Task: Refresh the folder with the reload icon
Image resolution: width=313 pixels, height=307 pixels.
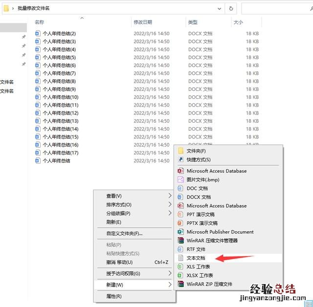Action: coord(231,8)
